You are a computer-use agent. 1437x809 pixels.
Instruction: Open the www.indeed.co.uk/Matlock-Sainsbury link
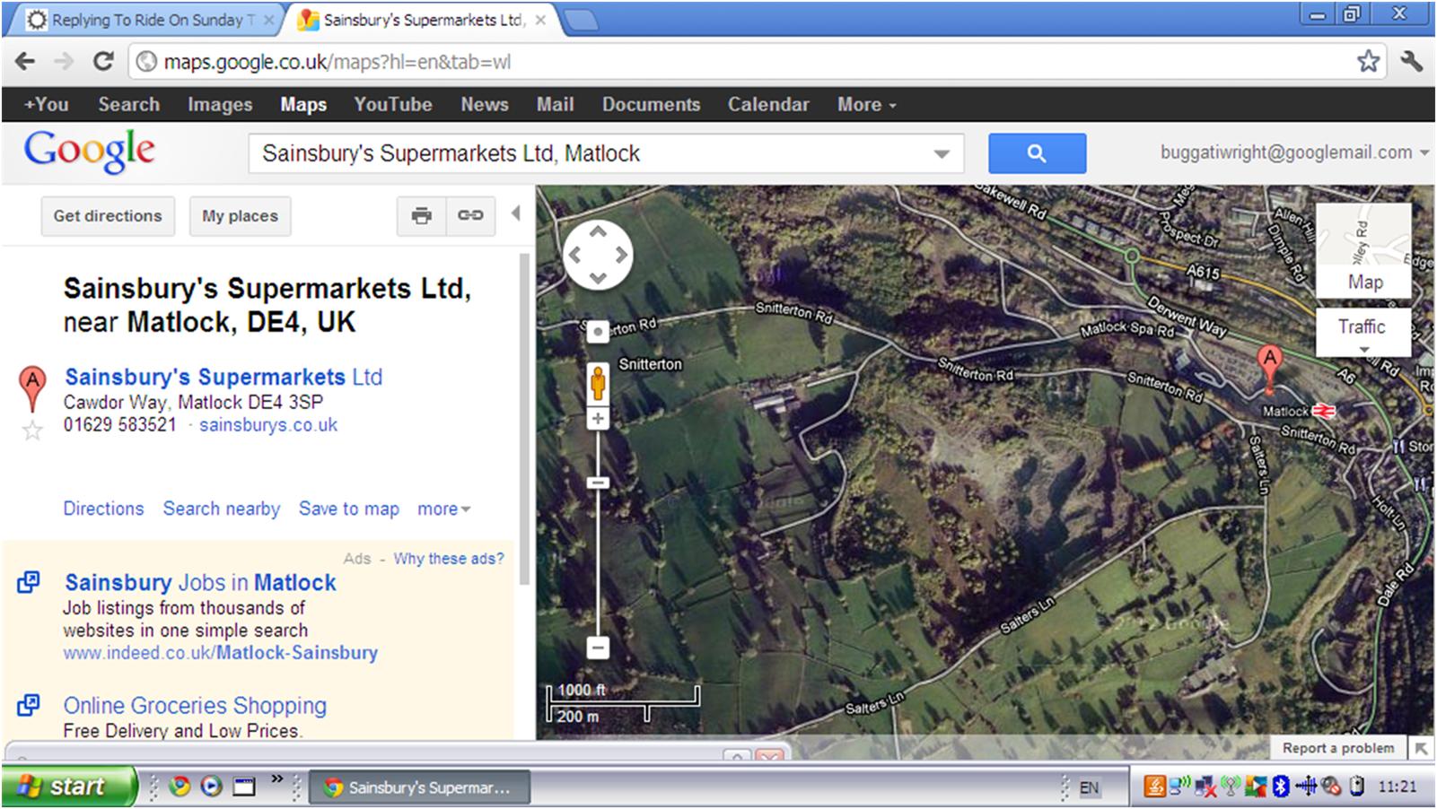pos(221,653)
